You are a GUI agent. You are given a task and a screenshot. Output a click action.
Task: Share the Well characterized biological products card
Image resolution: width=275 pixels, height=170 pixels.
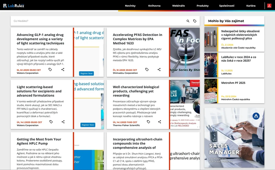tap(160, 122)
